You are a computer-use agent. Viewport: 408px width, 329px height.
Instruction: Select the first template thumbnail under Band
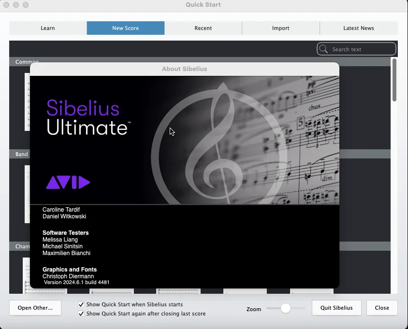(28, 194)
